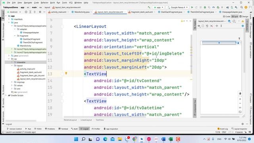Open Excel from taskbar
The image size is (254, 143).
coord(171,139)
